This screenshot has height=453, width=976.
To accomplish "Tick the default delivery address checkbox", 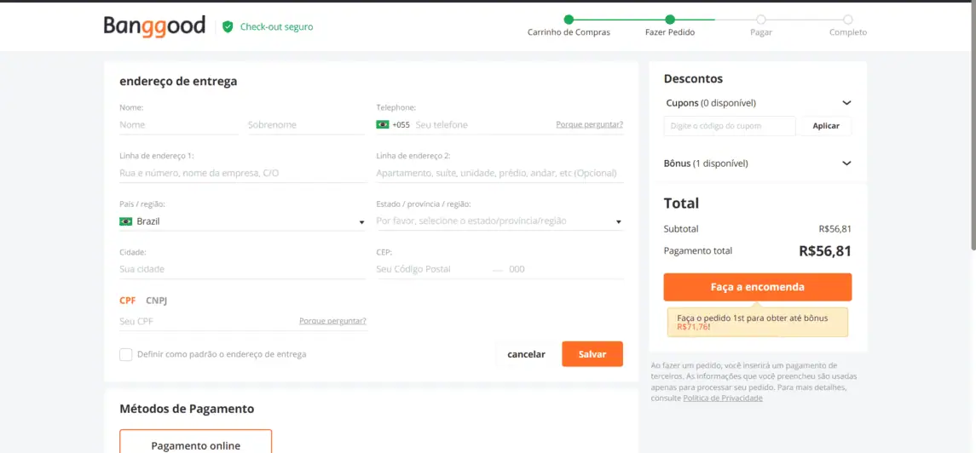I will [126, 355].
